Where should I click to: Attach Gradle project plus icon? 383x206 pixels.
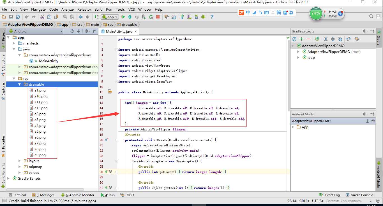pyautogui.click(x=301, y=39)
